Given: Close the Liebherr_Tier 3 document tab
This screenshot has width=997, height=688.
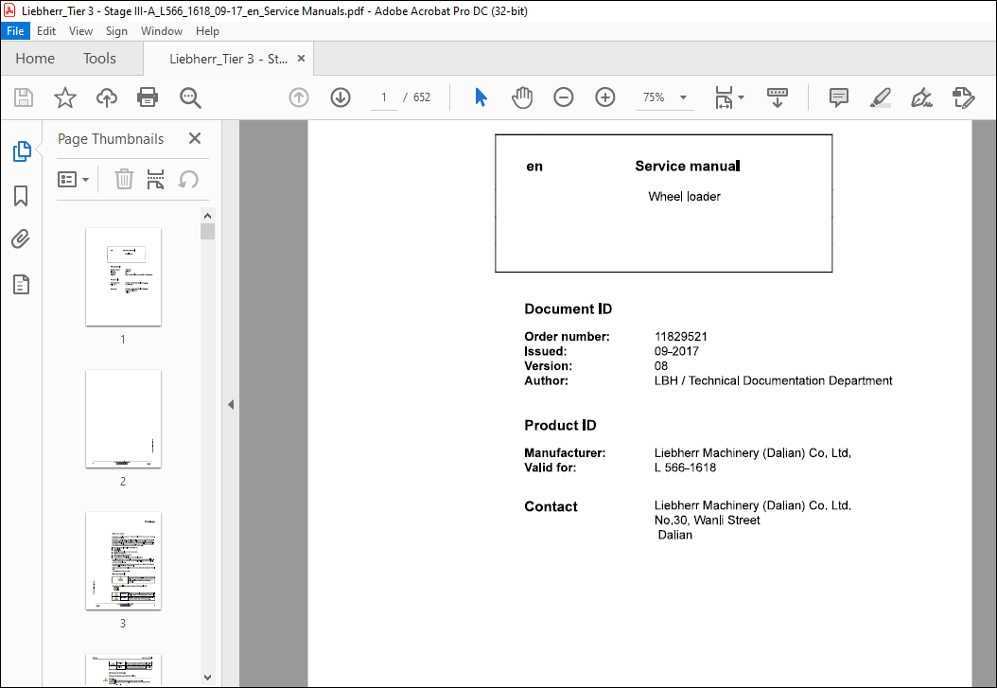Looking at the screenshot, I should click(302, 59).
